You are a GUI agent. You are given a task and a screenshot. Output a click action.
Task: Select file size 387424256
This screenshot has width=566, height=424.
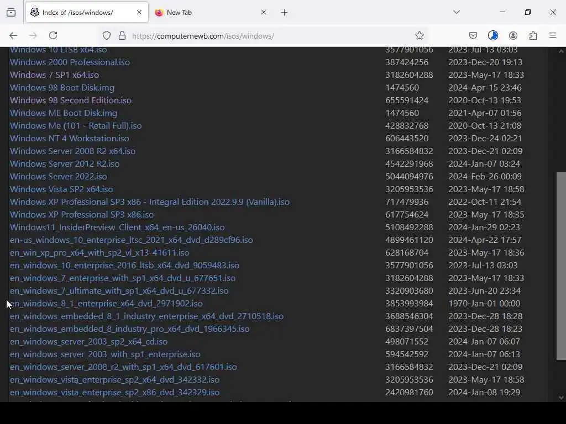[406, 62]
